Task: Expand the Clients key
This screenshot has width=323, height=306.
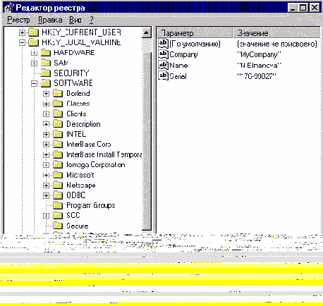Action: [x=47, y=114]
